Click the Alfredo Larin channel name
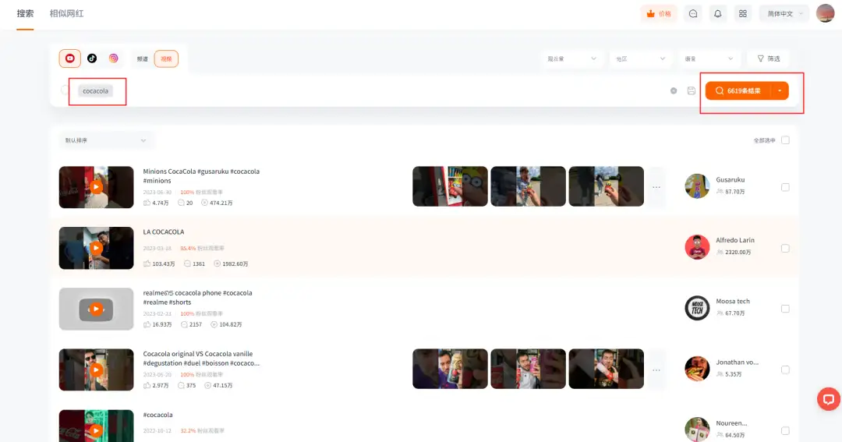The height and width of the screenshot is (442, 842). coord(735,240)
